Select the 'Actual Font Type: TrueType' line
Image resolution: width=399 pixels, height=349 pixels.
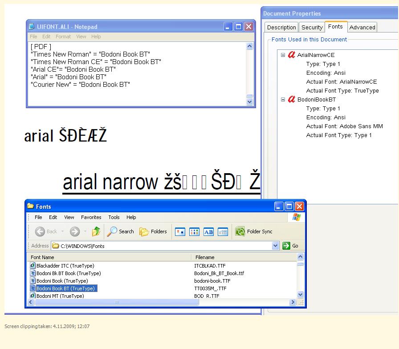(342, 90)
